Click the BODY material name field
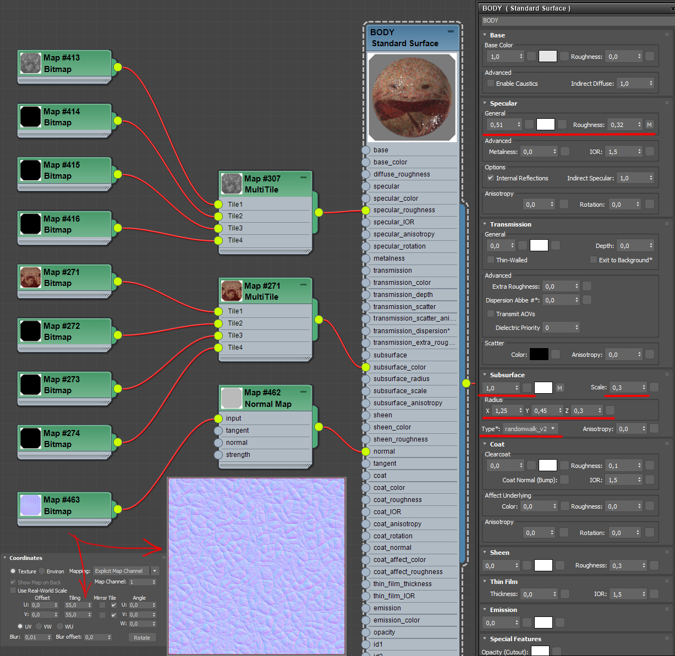The width and height of the screenshot is (675, 656). coord(572,20)
